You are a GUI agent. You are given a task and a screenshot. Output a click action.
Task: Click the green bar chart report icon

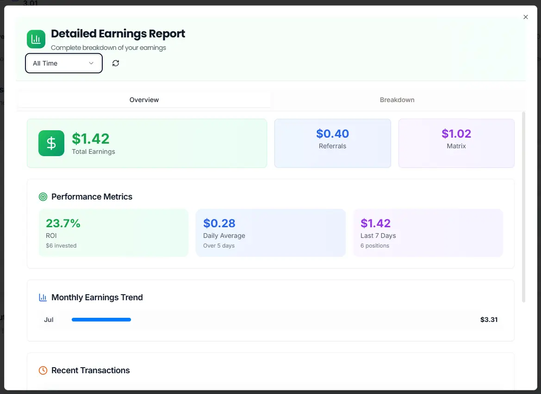point(36,39)
